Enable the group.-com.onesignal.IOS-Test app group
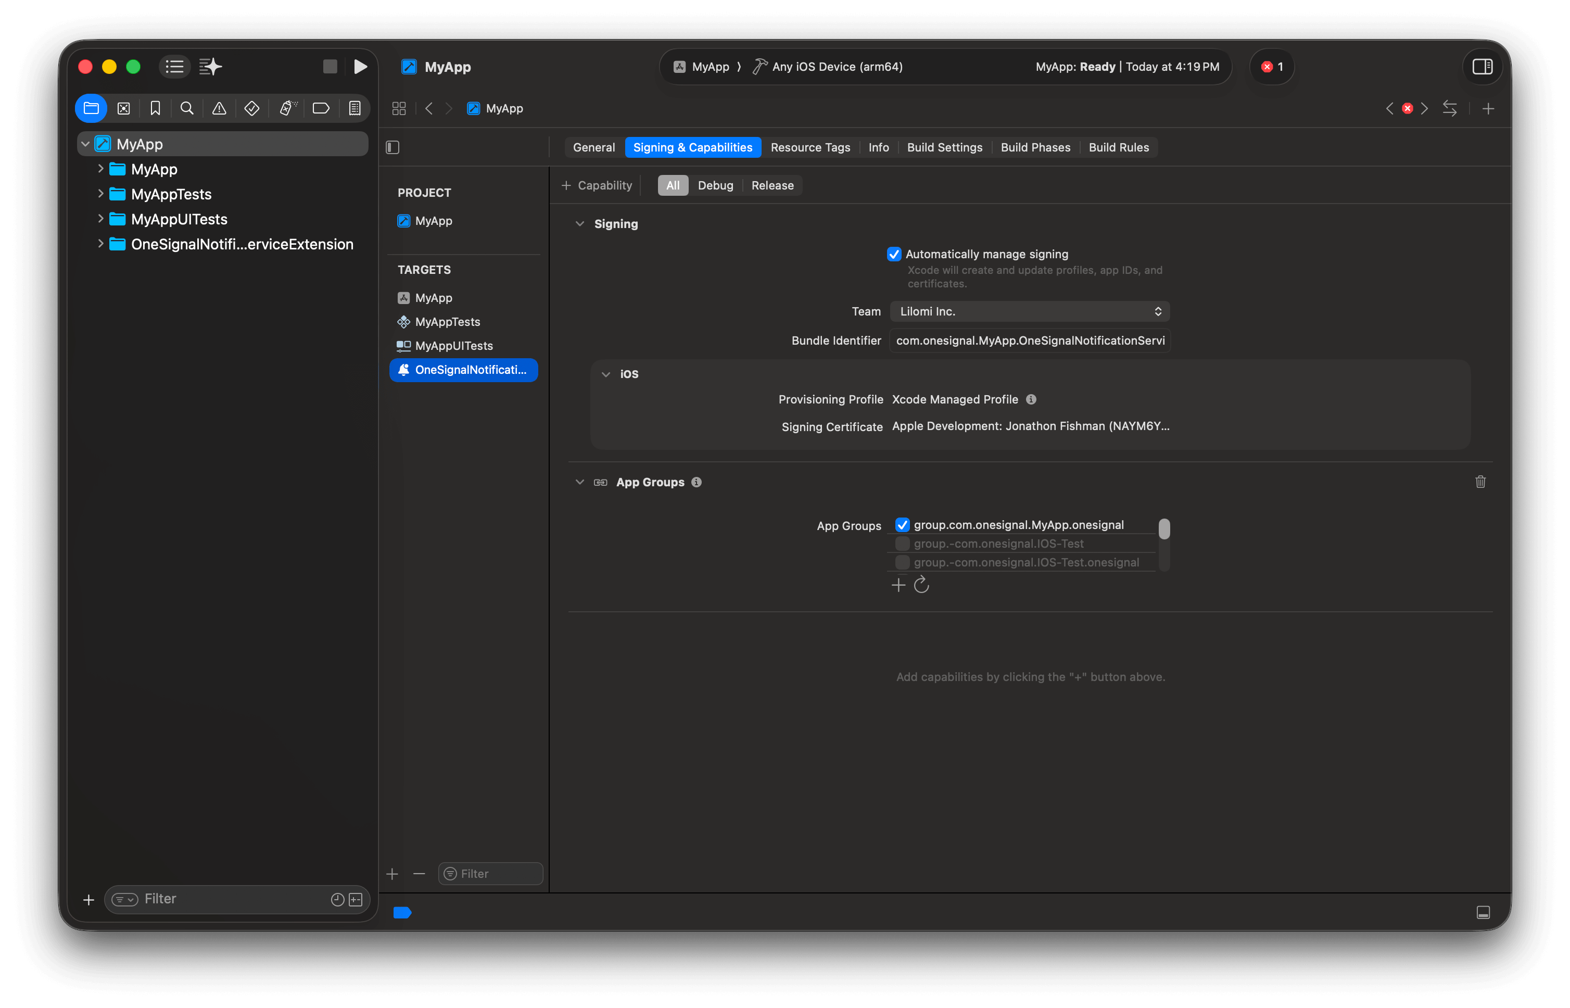 click(x=903, y=543)
